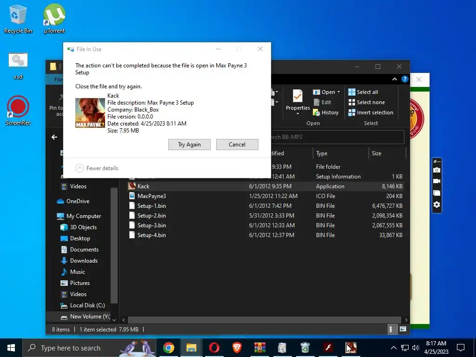Open ScreenRec settings gear
Image resolution: width=476 pixels, height=357 pixels.
[x=436, y=205]
